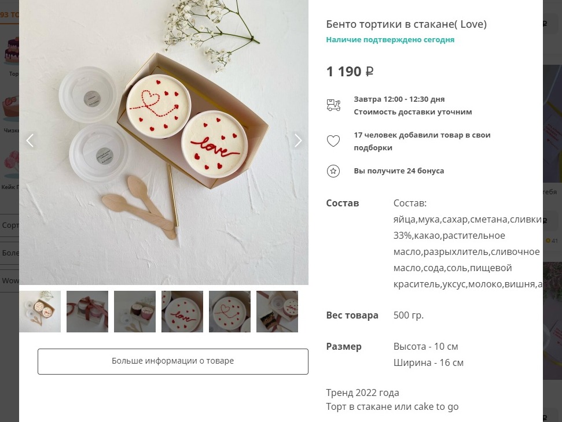Click 'Больше информации о товаре' button
Screen dimensions: 562x422
pos(172,361)
